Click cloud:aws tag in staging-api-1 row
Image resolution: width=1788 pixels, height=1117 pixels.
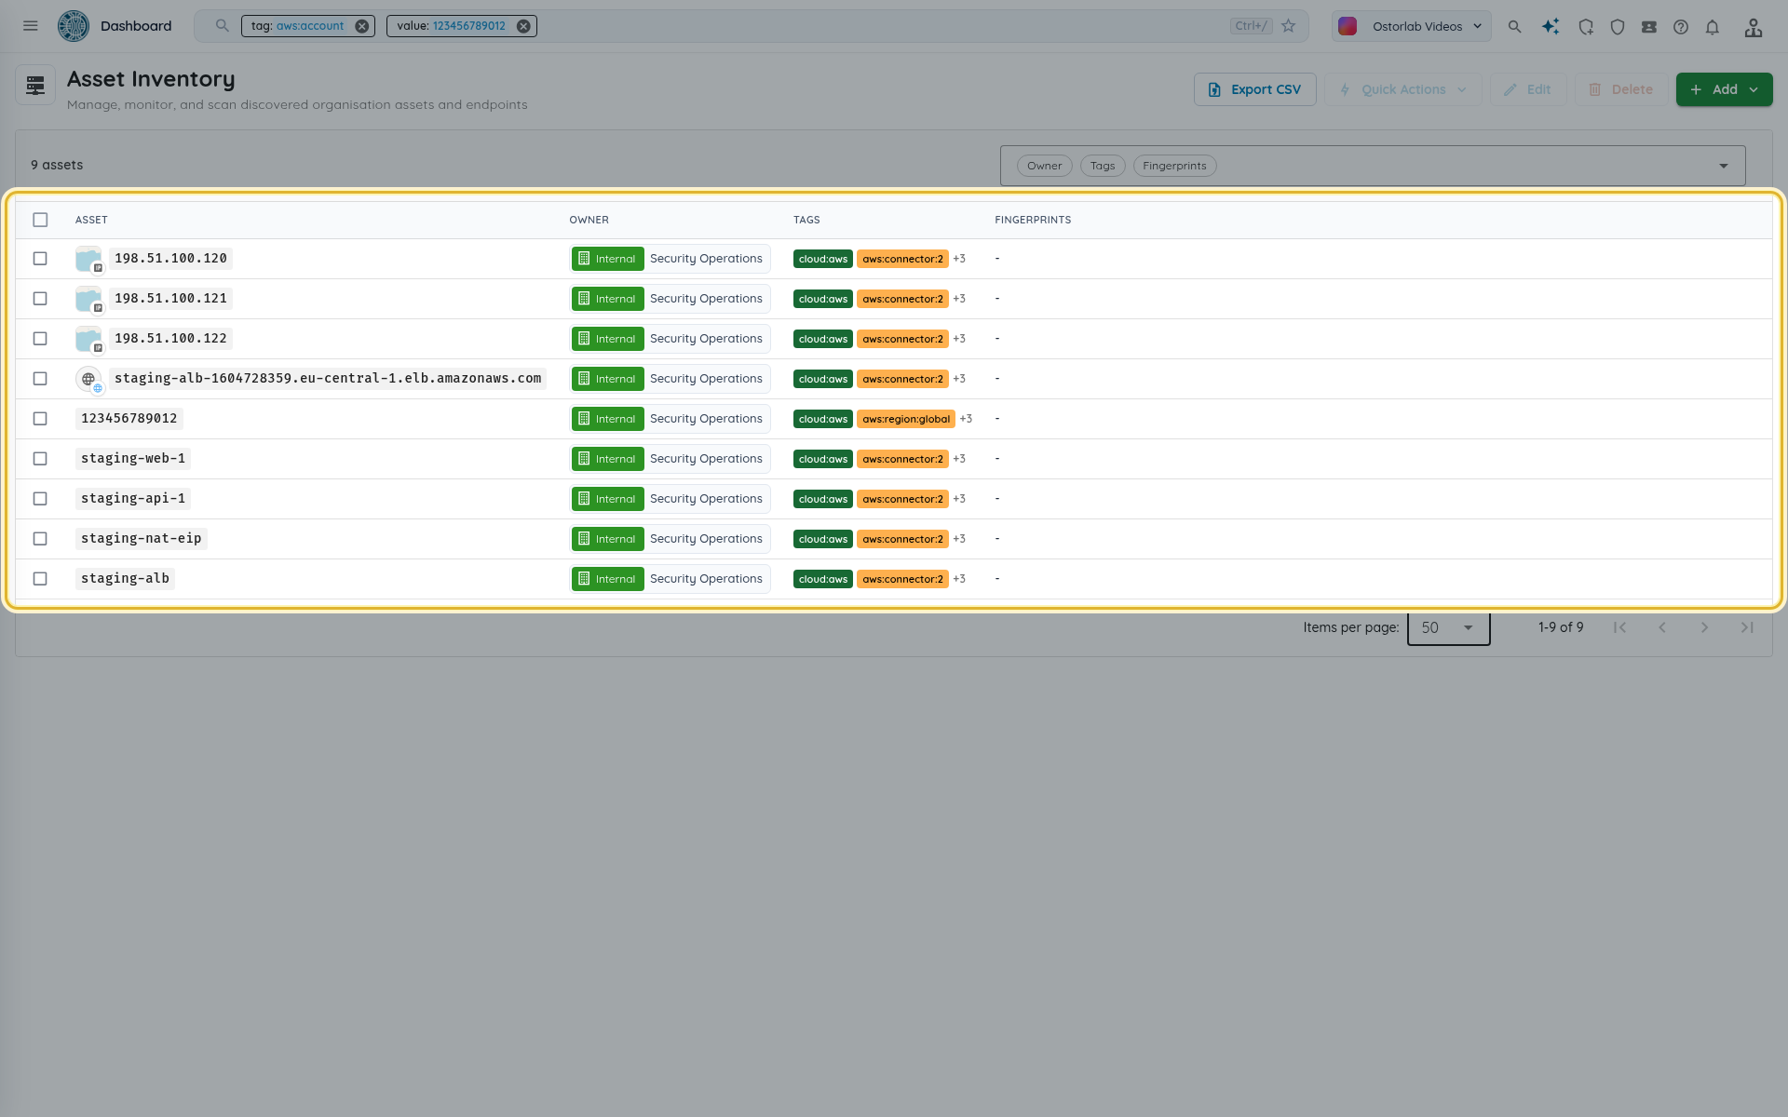coord(823,499)
